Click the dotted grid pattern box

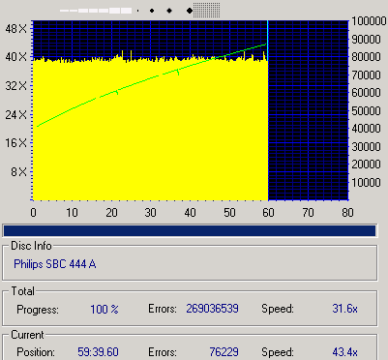click(x=207, y=11)
